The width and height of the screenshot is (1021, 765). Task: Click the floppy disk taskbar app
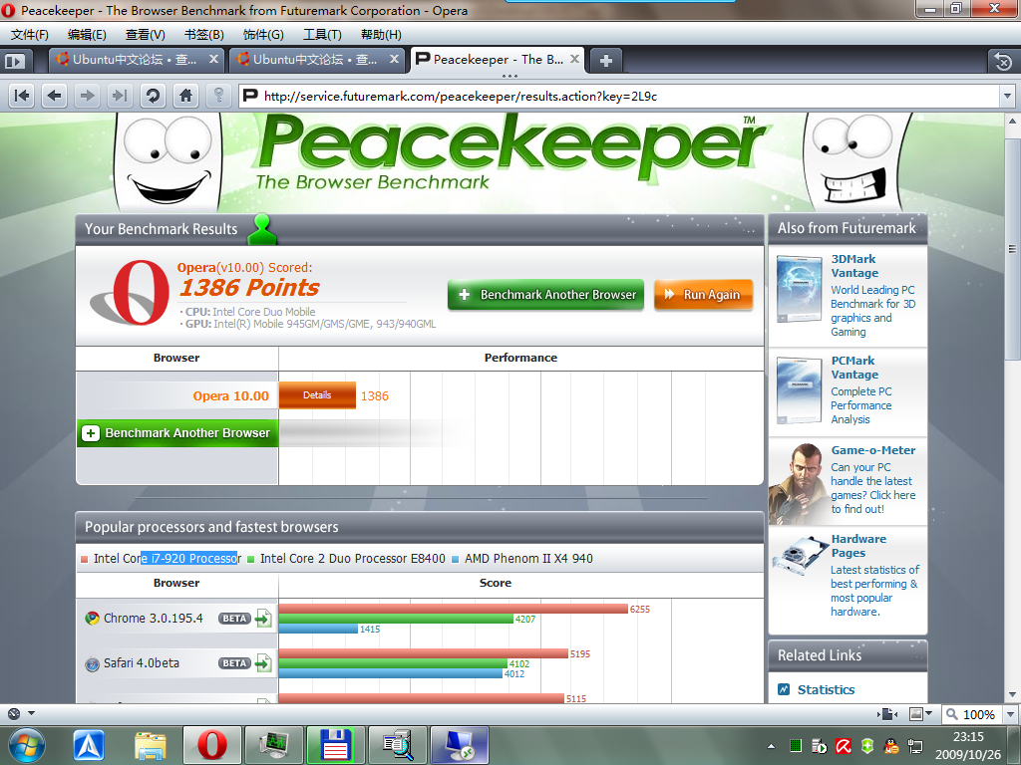pos(335,745)
